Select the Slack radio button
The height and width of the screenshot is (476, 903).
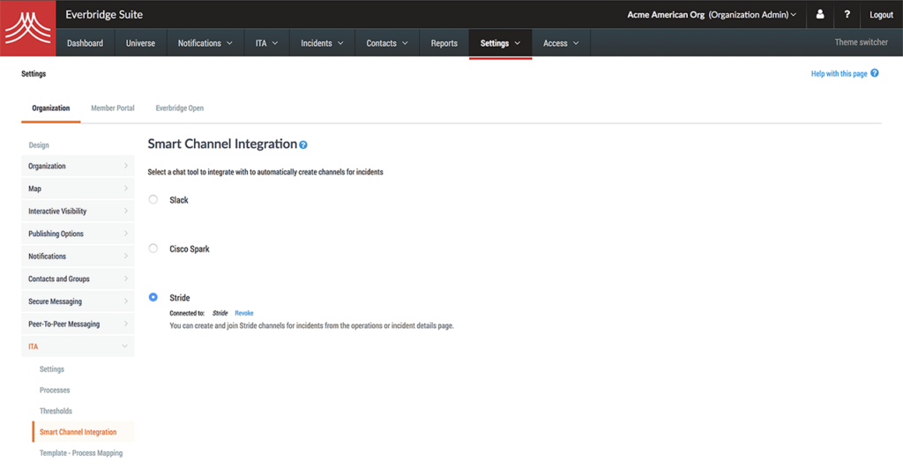coord(153,199)
